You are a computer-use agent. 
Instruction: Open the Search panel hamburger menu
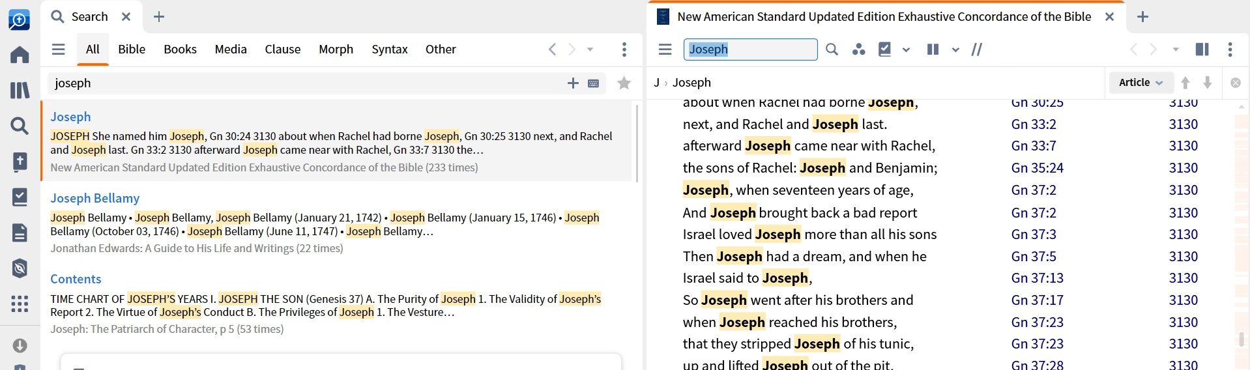[59, 50]
